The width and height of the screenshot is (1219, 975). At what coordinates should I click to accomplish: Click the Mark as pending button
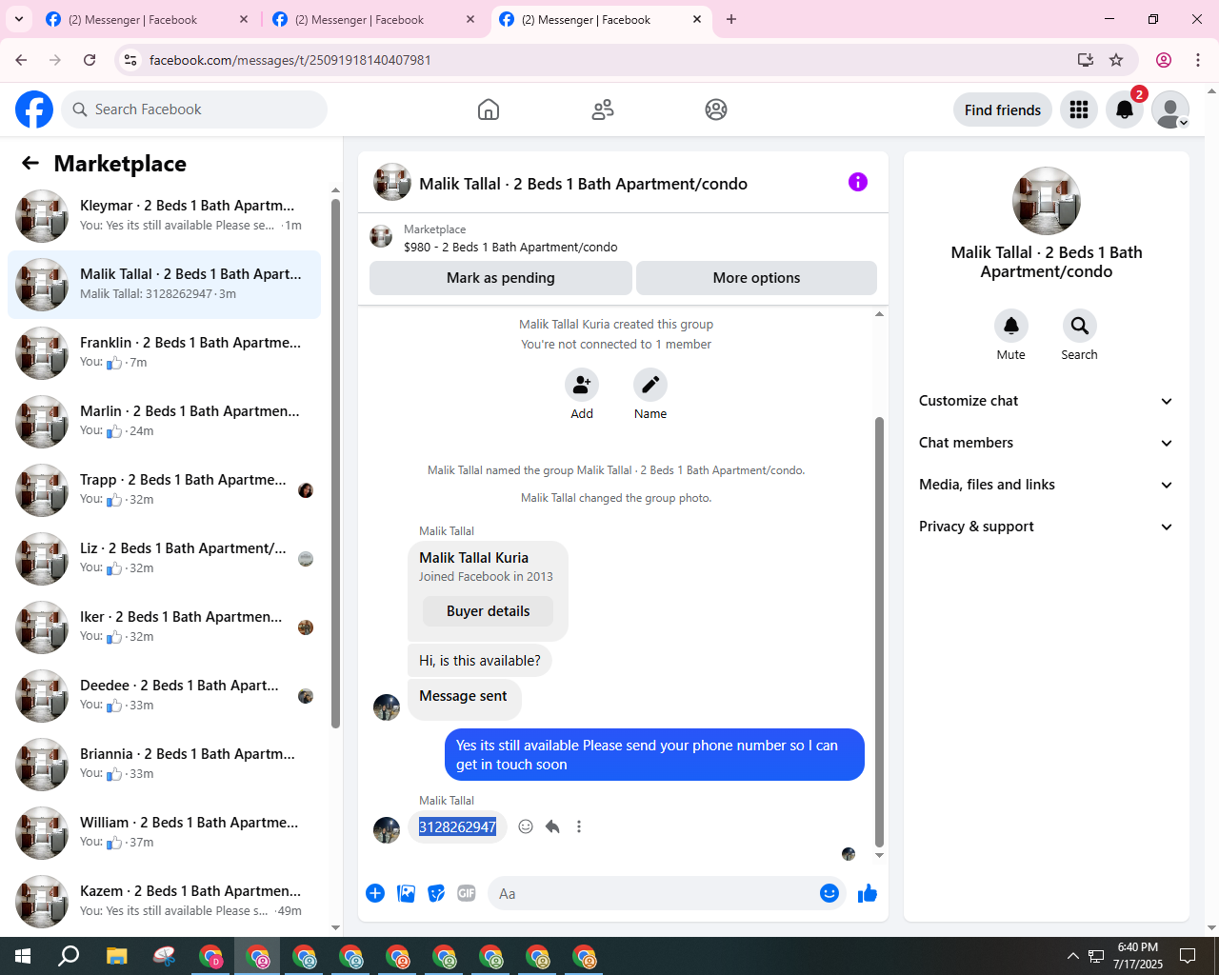[501, 278]
